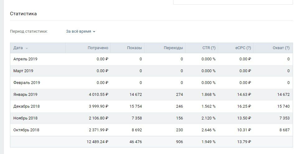
Task: Open the 'За всё время' period dropdown
Action: pyautogui.click(x=80, y=31)
